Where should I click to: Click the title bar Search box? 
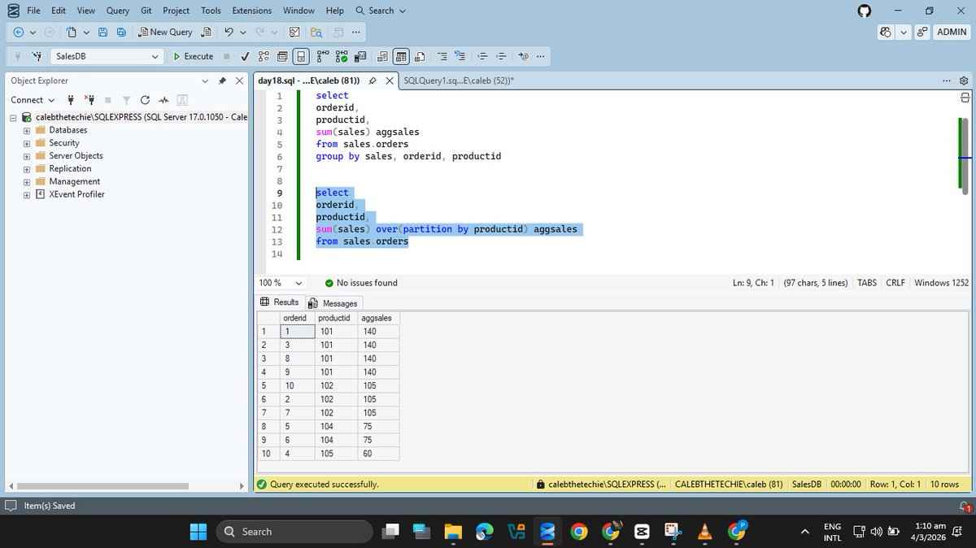(x=381, y=11)
